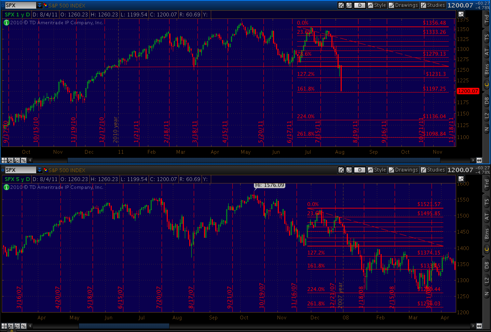
Task: Click upper chart's fit-width expand icon
Action: point(479,160)
